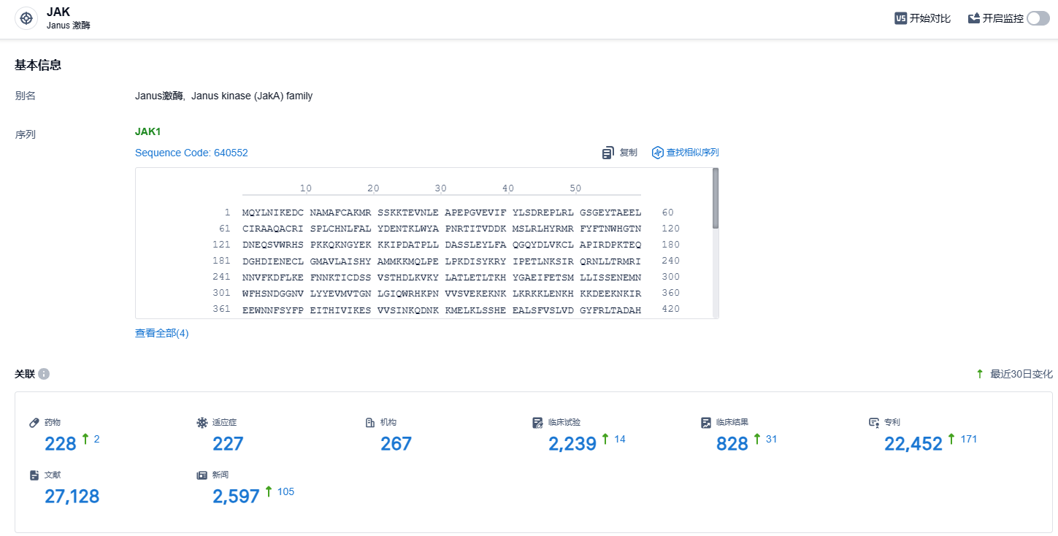The height and width of the screenshot is (536, 1058).
Task: Click the 开始对比 button
Action: point(929,18)
